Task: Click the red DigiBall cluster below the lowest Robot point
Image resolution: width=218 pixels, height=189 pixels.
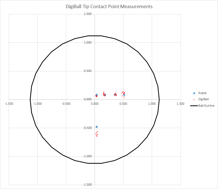Action: click(97, 134)
